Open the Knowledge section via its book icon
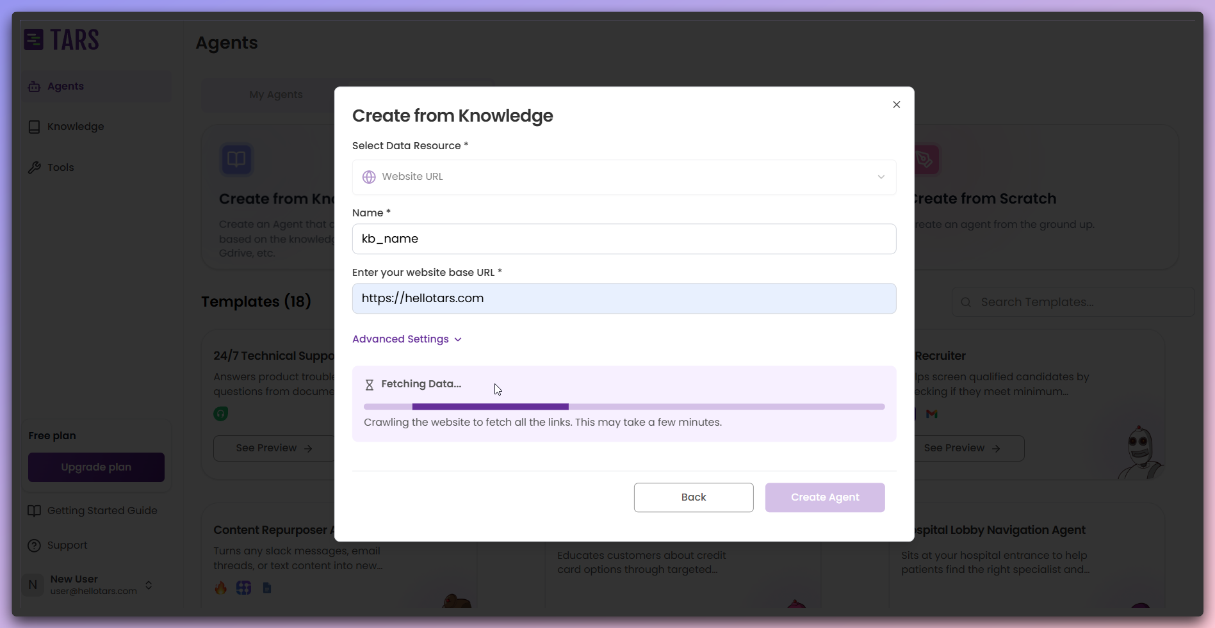 [34, 126]
